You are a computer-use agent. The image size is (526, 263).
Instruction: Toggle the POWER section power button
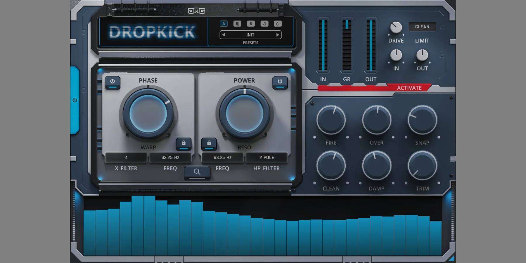[280, 82]
